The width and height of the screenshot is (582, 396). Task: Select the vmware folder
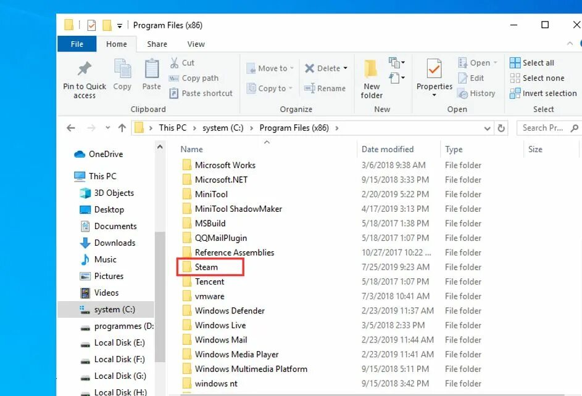(x=209, y=296)
